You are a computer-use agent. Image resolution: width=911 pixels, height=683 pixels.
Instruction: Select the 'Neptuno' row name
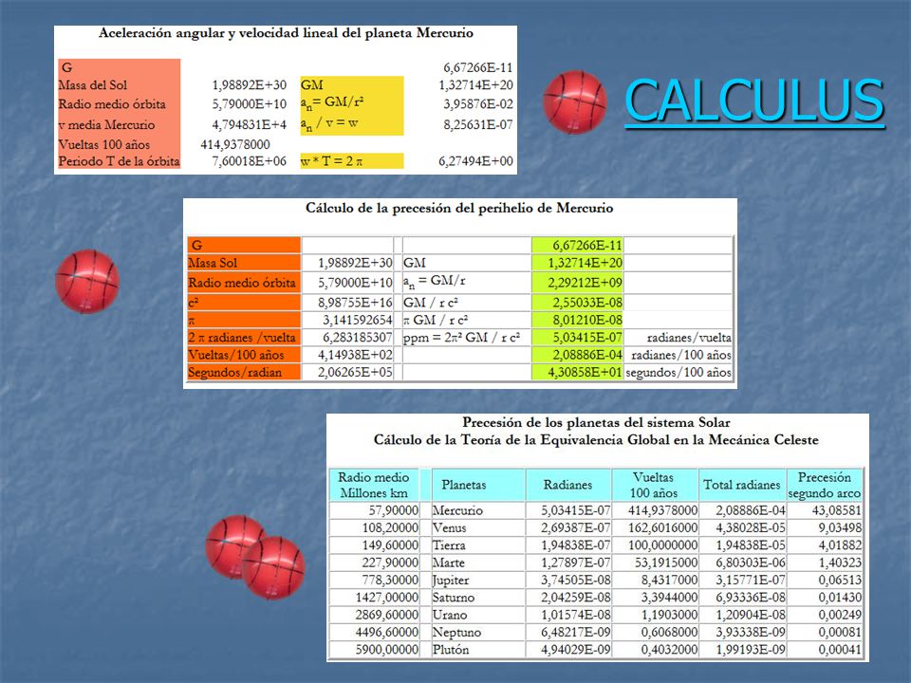(x=456, y=632)
